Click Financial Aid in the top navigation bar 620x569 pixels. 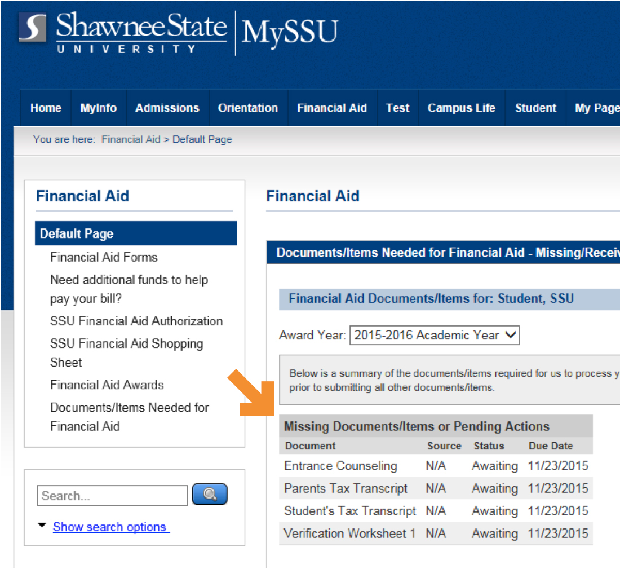pos(332,108)
